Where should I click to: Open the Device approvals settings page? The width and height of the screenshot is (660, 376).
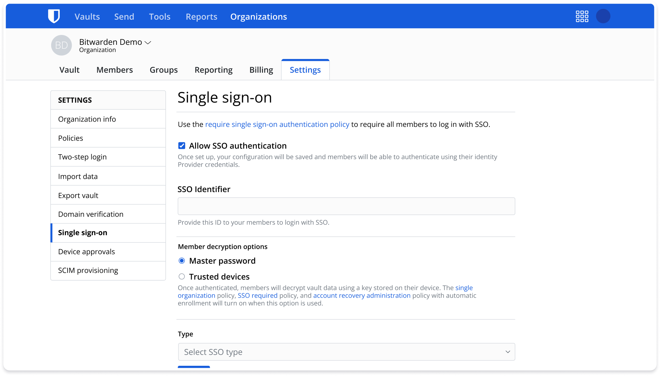click(86, 251)
